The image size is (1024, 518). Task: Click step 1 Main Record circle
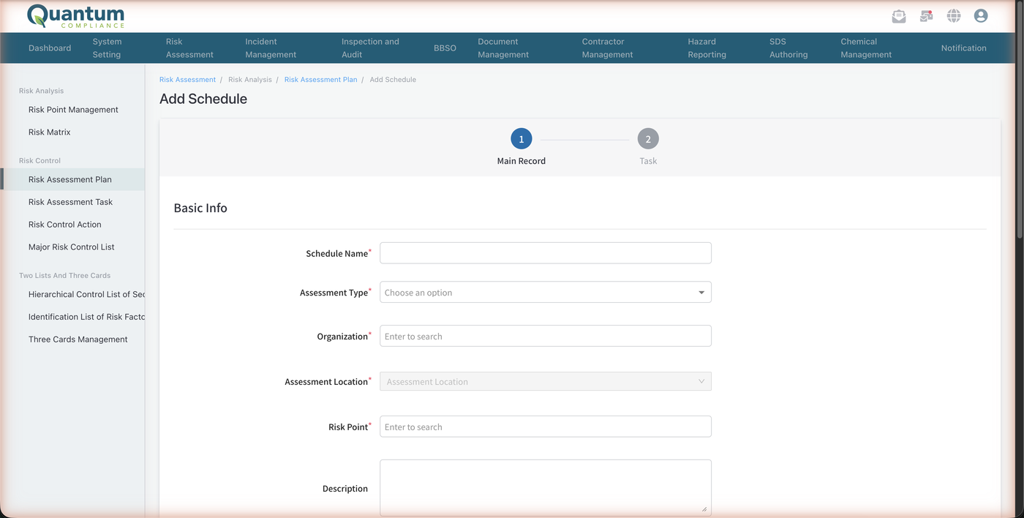pos(522,139)
